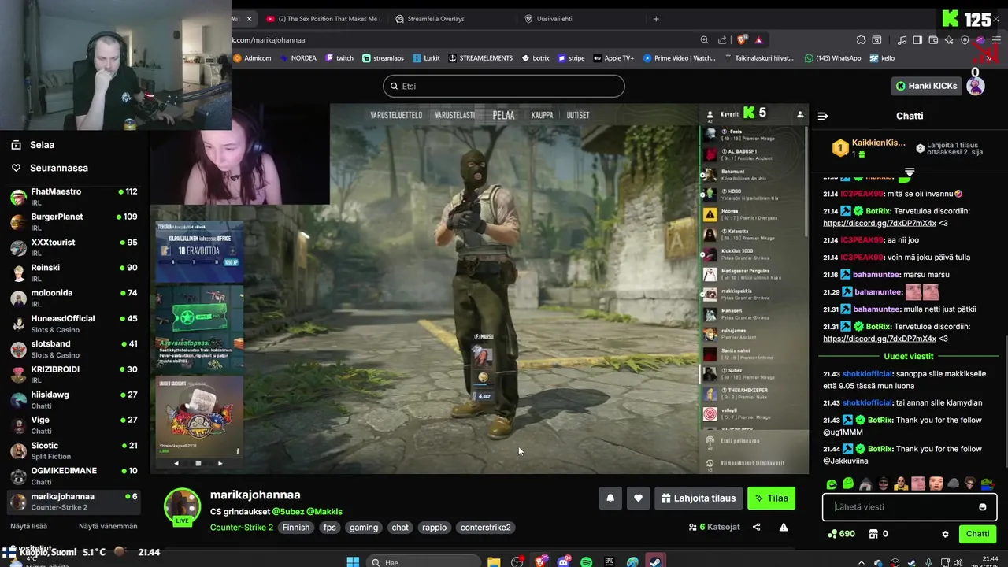The image size is (1008, 567).
Task: Open Epic Games launcher from taskbar
Action: click(x=610, y=562)
